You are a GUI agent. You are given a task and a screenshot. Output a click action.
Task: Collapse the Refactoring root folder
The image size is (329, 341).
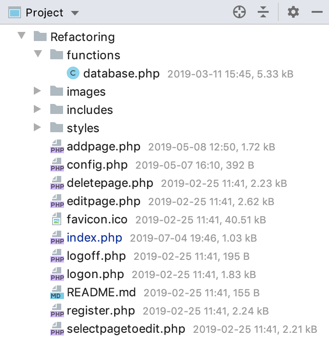pos(21,35)
